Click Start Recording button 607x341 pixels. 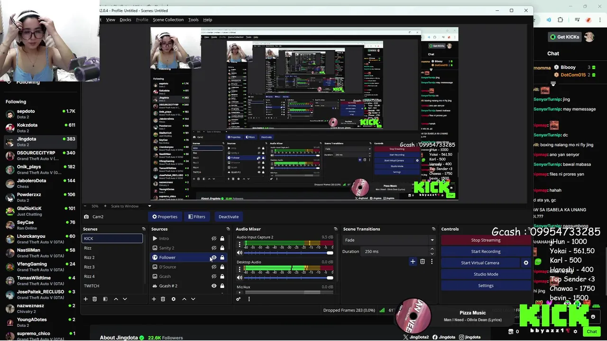(486, 251)
